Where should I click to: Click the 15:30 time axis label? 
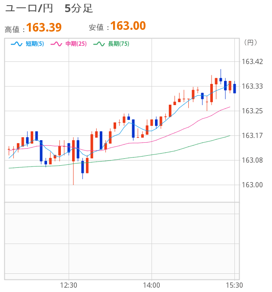click(x=234, y=286)
